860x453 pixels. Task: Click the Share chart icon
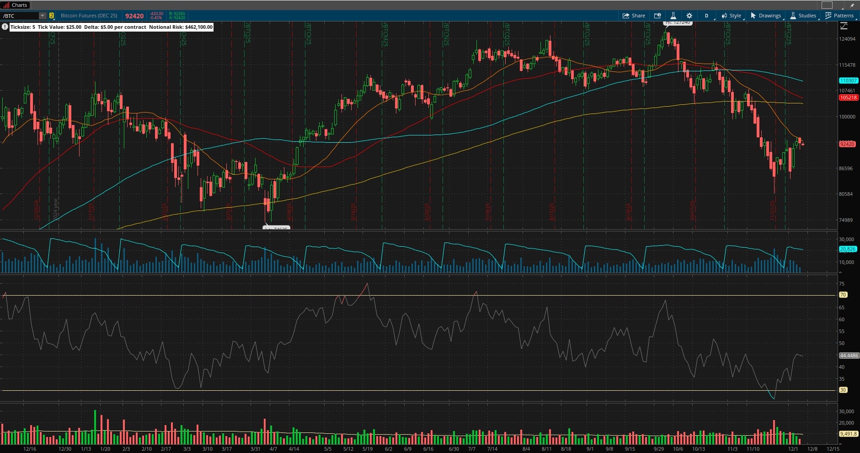pos(633,16)
